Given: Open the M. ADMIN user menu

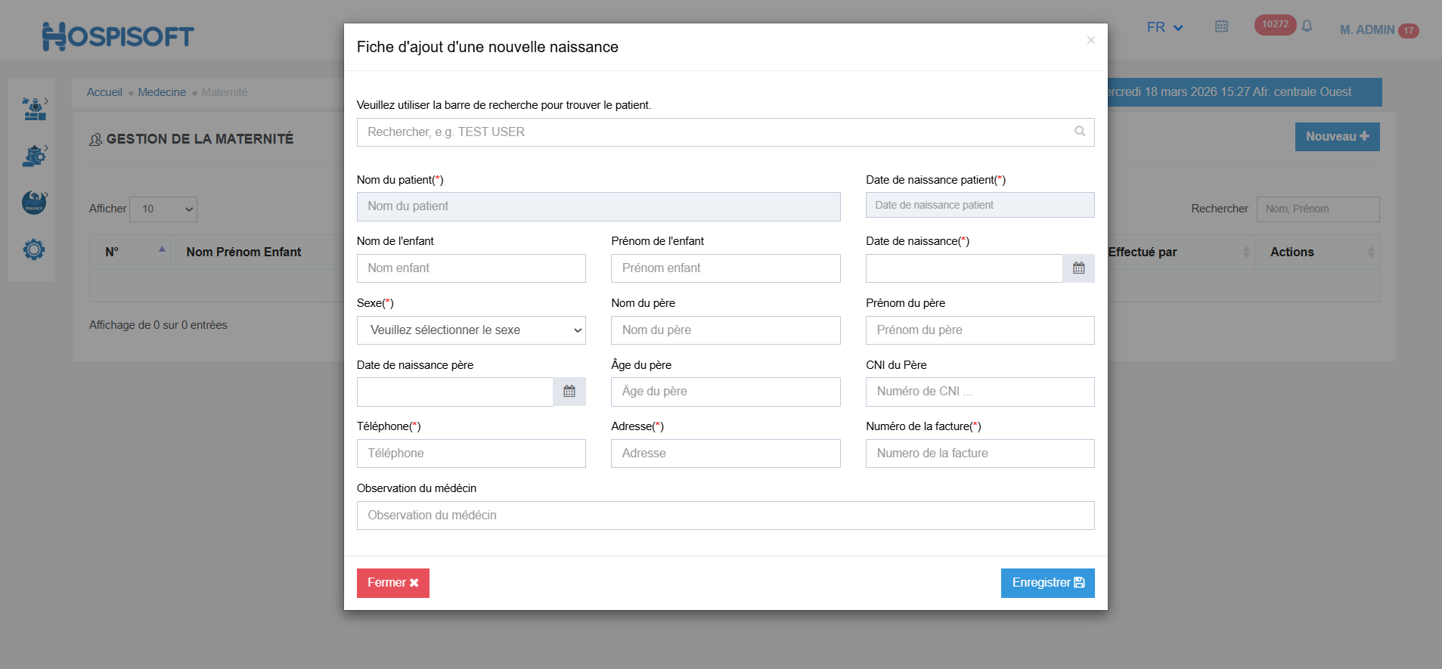Looking at the screenshot, I should 1367,29.
